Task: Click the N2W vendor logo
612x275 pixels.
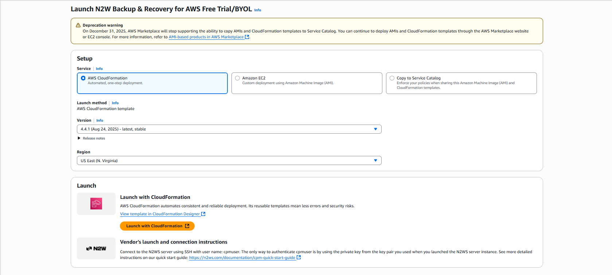Action: (96, 248)
